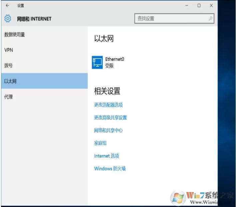Open the 数据使用量 section
The height and width of the screenshot is (207, 236).
(45, 34)
